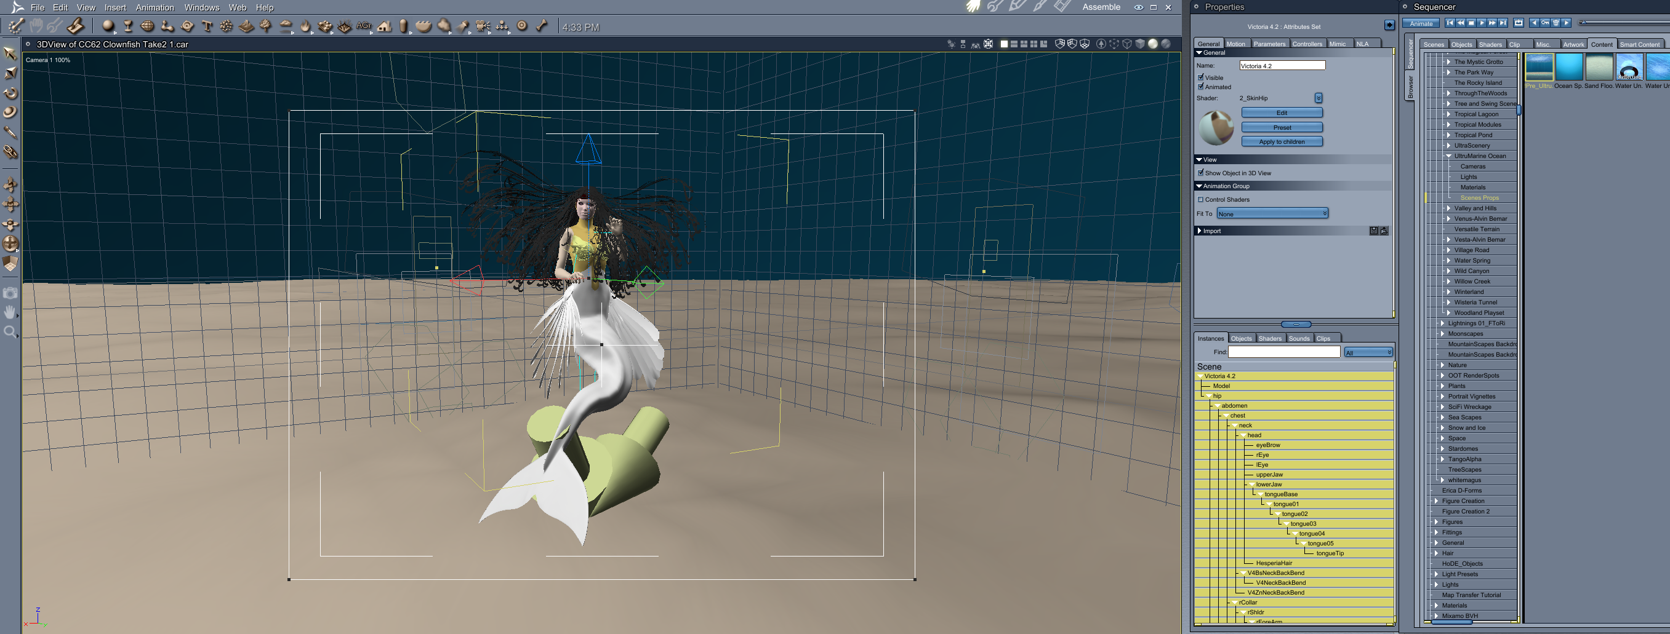Screen dimensions: 1670x634
Task: Insert a terrain object
Action: click(246, 26)
